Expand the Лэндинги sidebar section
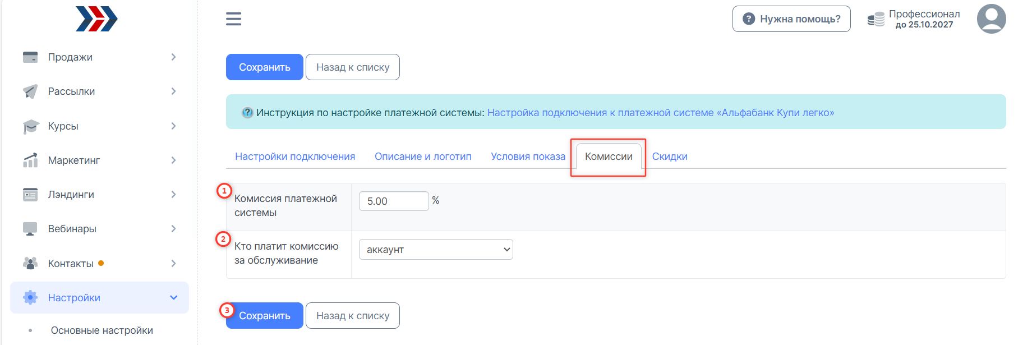1032x345 pixels. tap(173, 195)
